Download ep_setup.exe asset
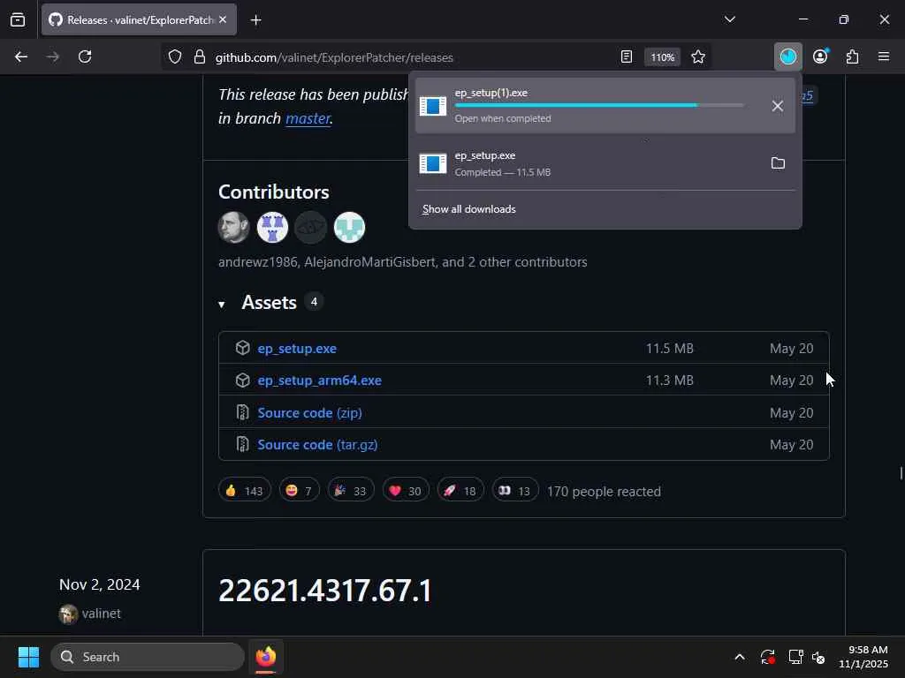The width and height of the screenshot is (905, 678). coord(297,348)
